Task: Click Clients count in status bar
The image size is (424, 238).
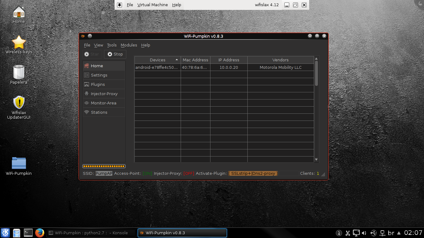Action: click(x=309, y=174)
